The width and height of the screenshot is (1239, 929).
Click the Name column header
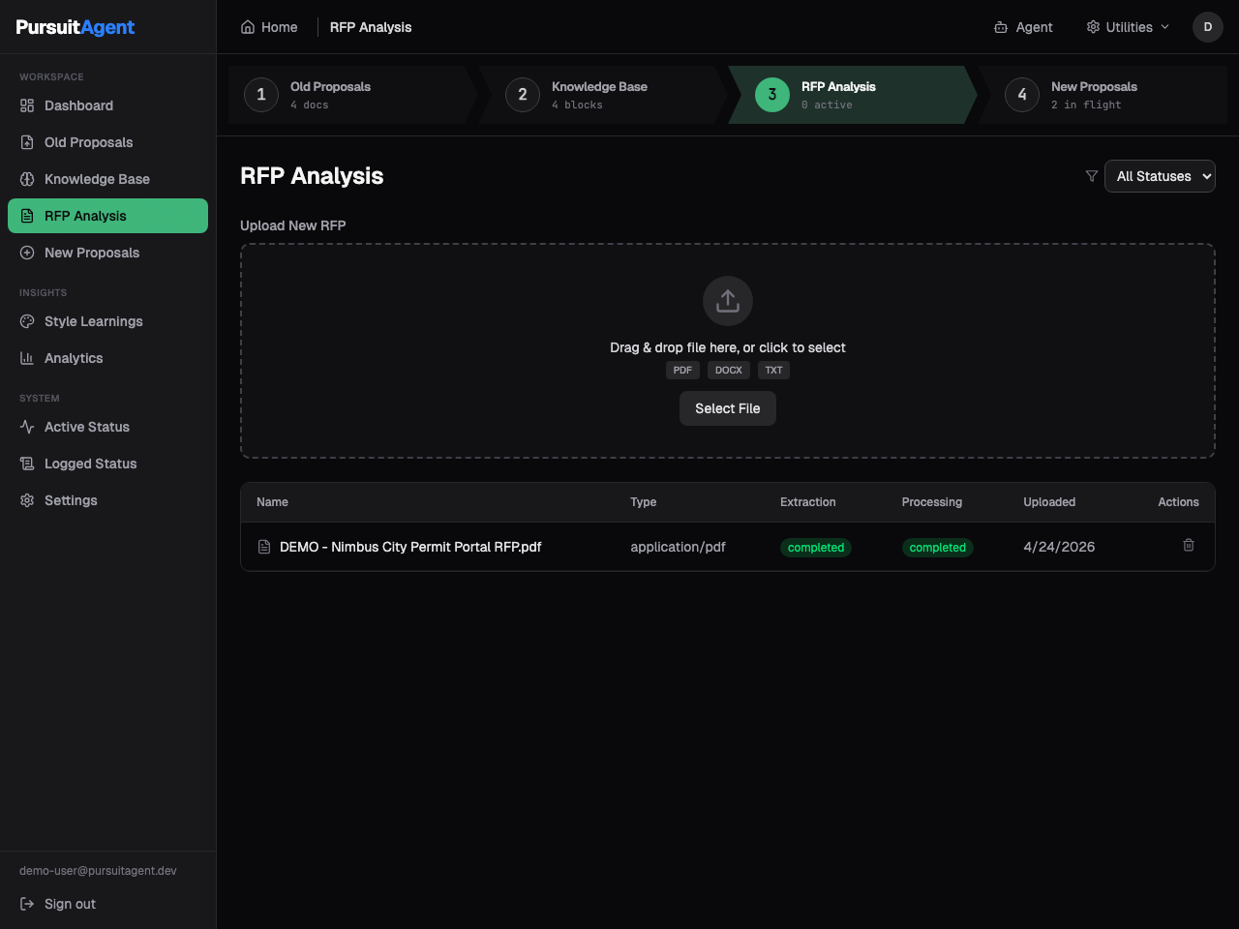pos(272,502)
